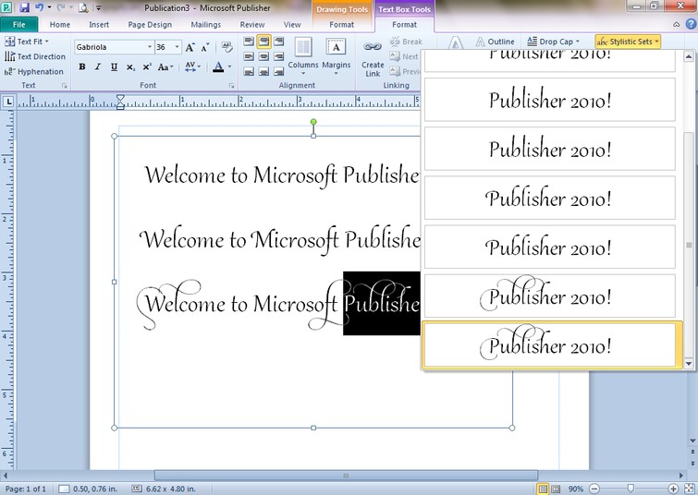Save the publication from the quick access toolbar

pos(24,7)
